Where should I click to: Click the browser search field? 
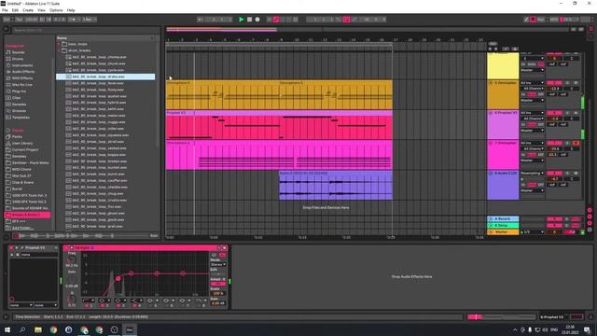[86, 30]
